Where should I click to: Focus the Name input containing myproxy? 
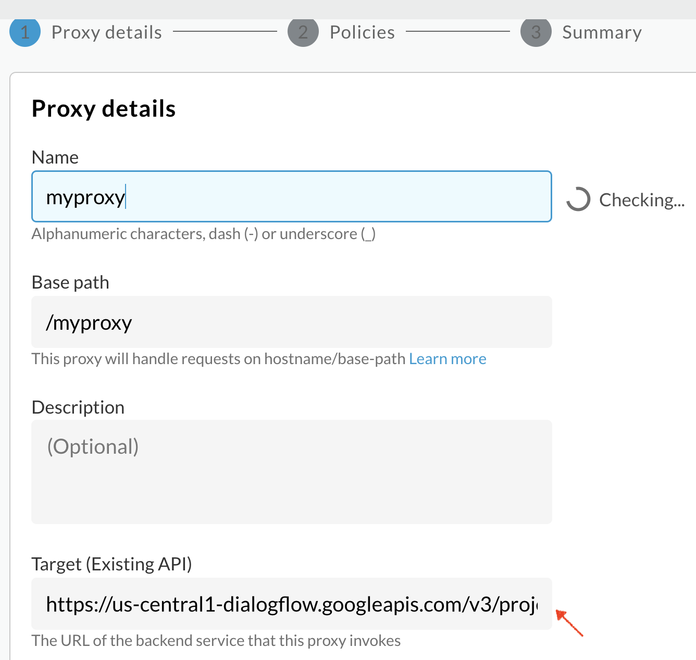pyautogui.click(x=292, y=196)
